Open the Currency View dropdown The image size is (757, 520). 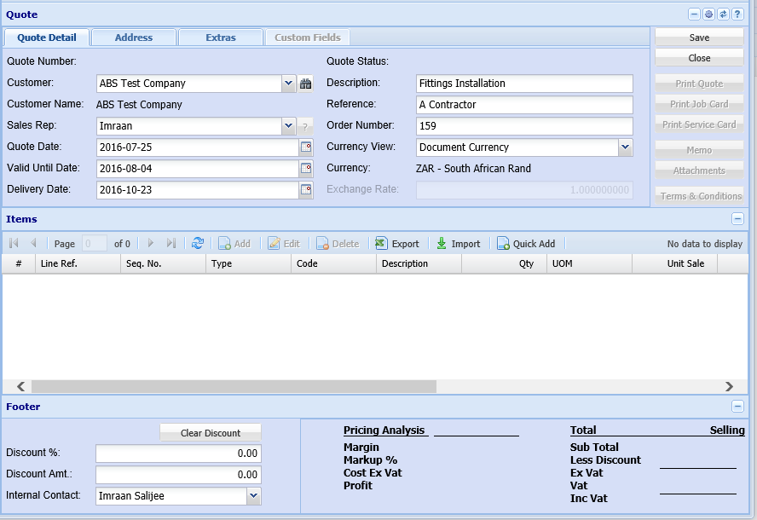coord(625,147)
